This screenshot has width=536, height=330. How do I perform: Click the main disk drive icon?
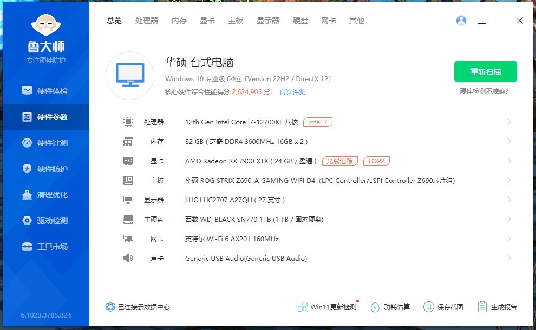coord(128,219)
